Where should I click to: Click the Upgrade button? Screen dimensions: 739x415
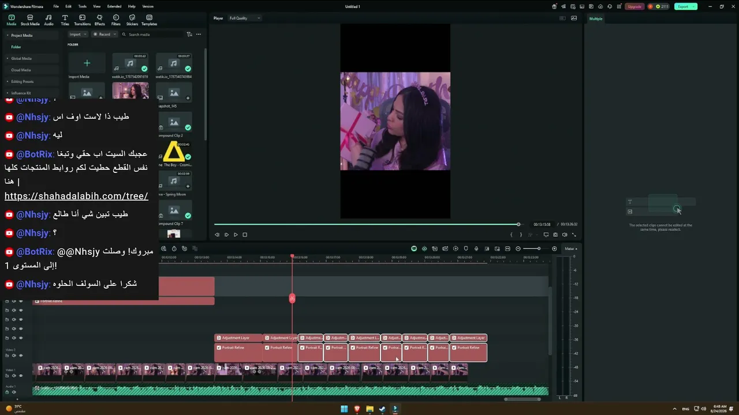click(x=635, y=6)
